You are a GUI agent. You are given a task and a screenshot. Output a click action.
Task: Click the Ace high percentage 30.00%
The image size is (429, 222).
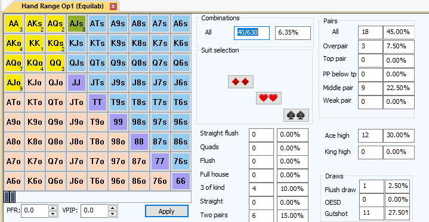pos(399,136)
